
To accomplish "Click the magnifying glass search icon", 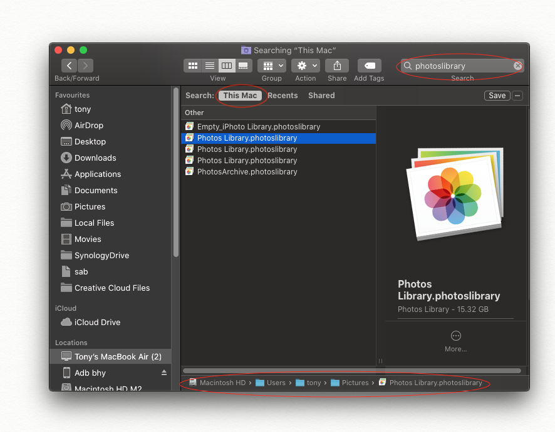I will (408, 66).
